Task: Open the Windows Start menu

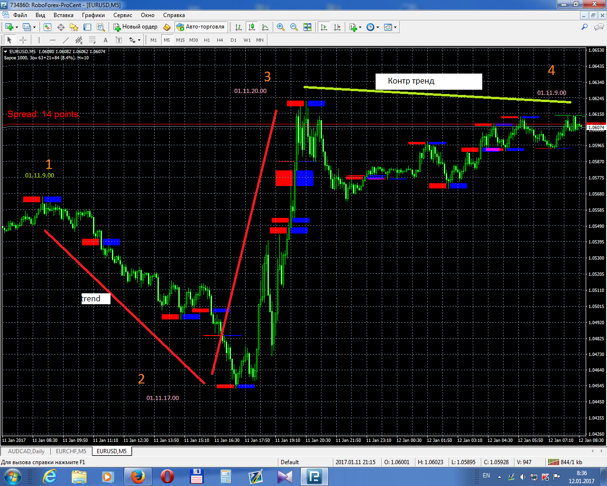Action: (12, 477)
